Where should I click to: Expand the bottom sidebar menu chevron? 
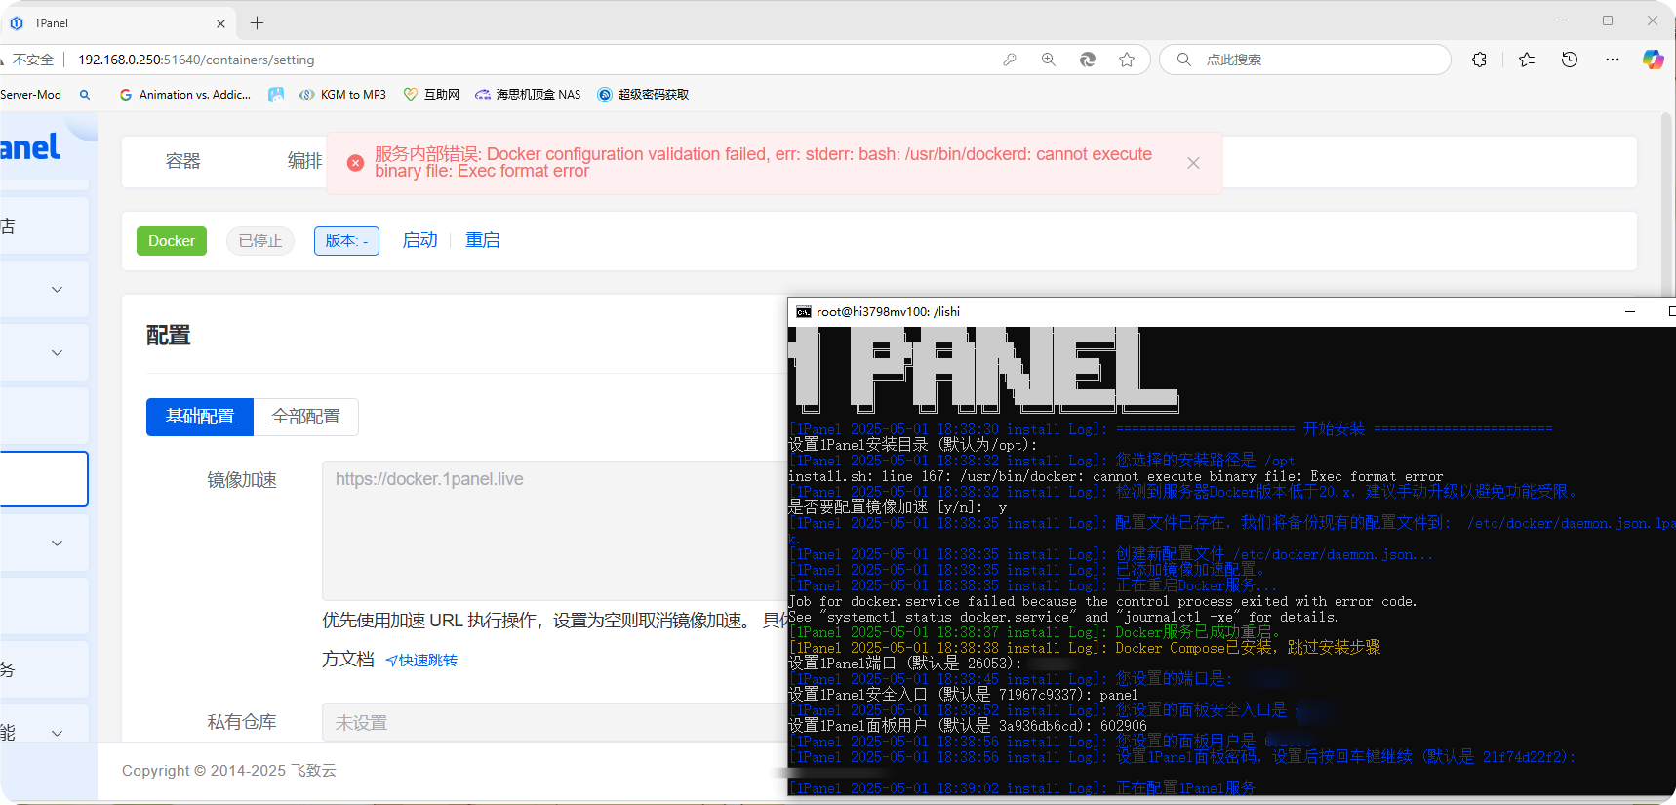pos(57,733)
